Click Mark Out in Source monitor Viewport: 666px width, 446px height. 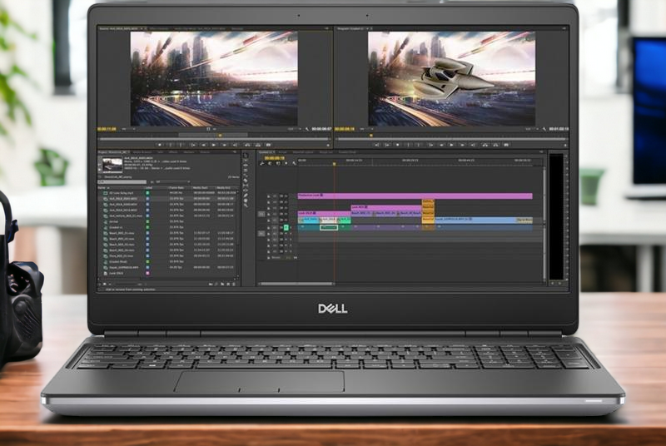point(181,145)
